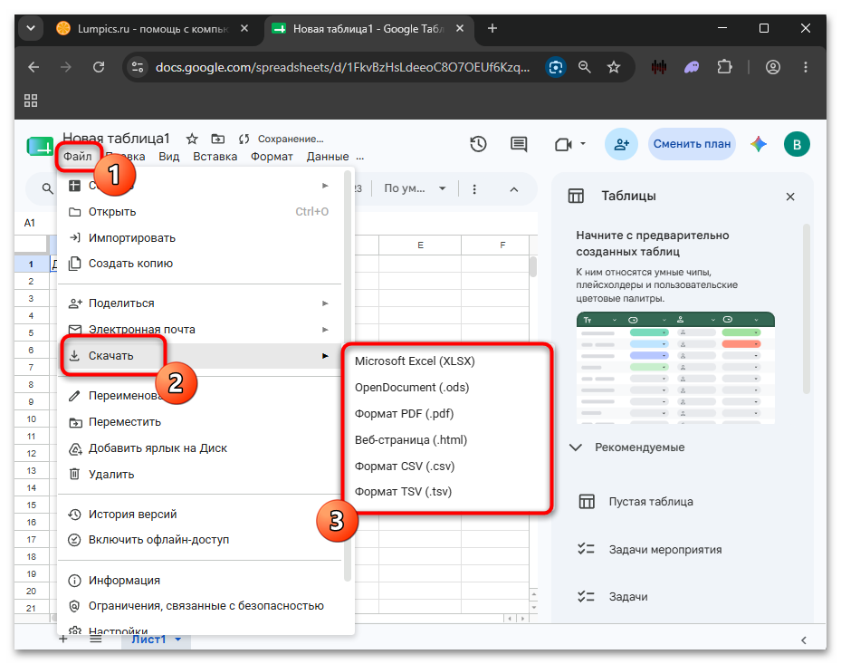Open Chrome's three-dot menu
Image resolution: width=841 pixels, height=664 pixels.
click(806, 67)
